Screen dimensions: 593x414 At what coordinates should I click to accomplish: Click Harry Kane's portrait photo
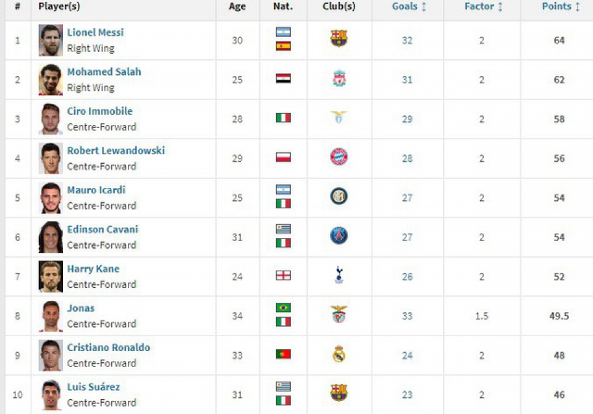(x=50, y=276)
